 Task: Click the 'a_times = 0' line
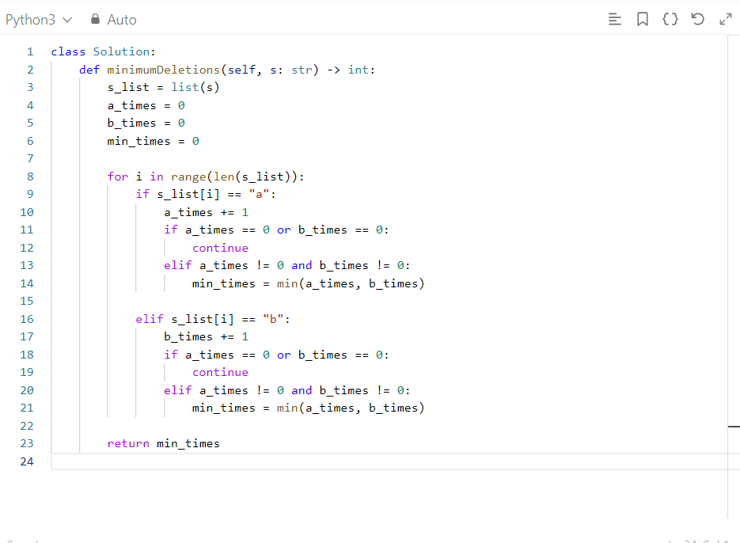(x=146, y=105)
